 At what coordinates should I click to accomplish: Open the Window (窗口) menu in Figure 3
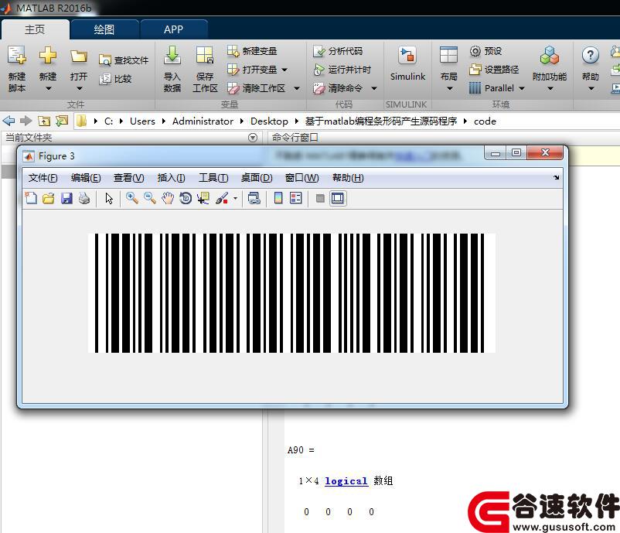[x=301, y=178]
